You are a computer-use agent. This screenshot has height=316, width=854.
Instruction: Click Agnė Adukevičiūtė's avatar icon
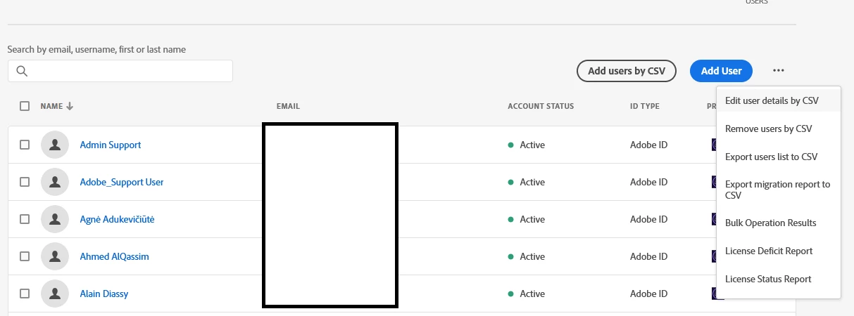[x=55, y=219]
